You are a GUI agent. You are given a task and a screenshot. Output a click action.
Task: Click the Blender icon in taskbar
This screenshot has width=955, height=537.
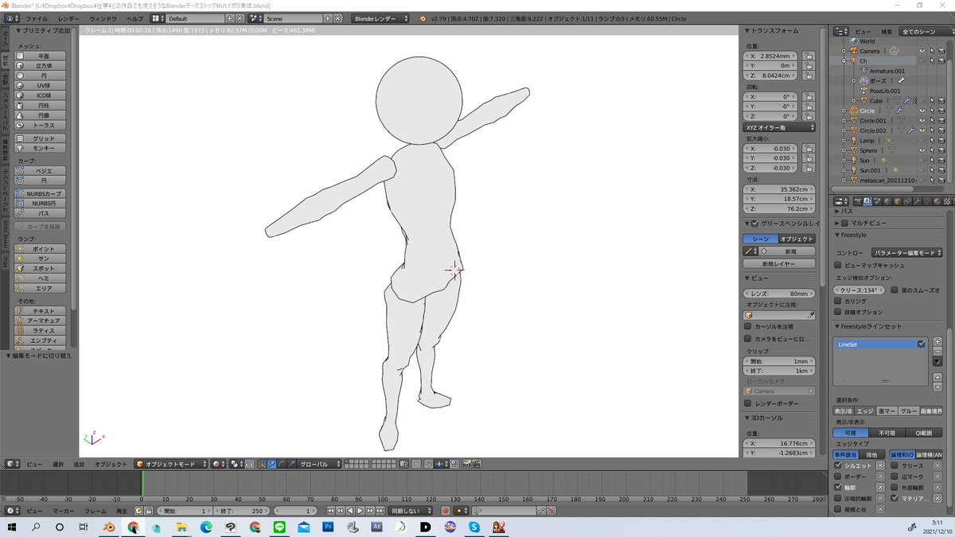108,527
